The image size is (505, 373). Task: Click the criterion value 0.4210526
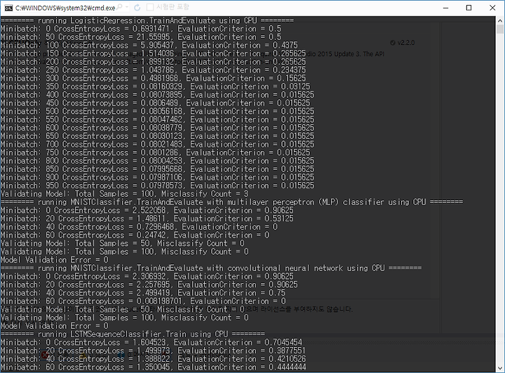(288, 359)
